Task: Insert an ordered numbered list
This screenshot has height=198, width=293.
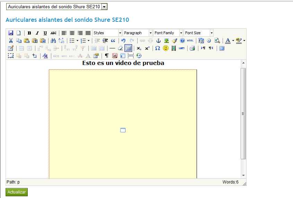Action: click(83, 41)
